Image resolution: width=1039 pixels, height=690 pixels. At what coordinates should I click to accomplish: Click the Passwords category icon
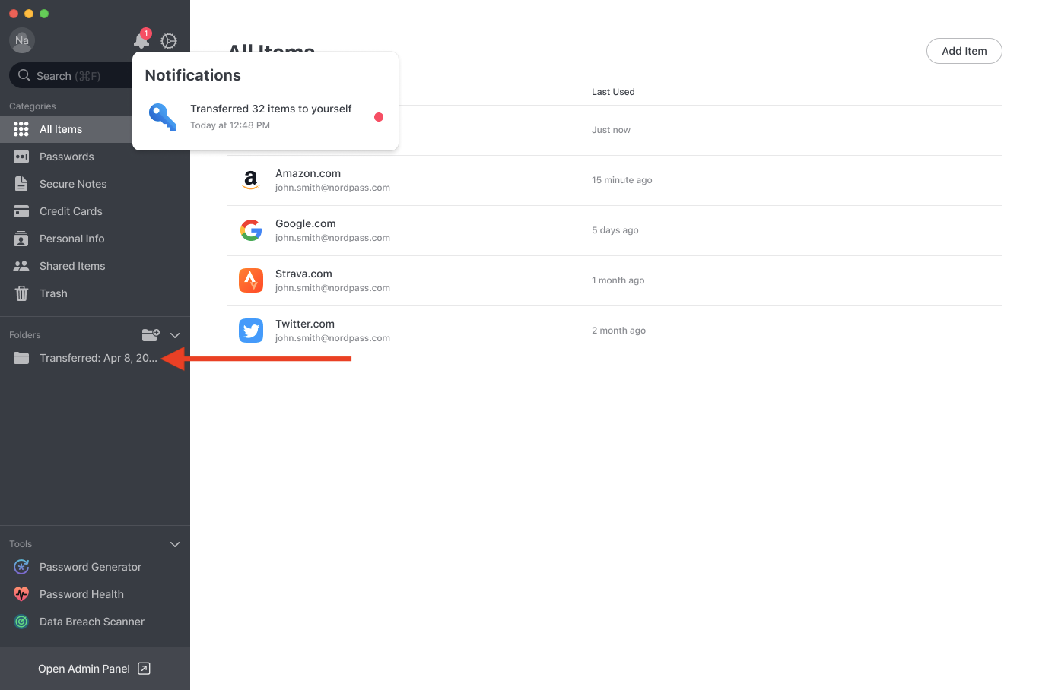tap(21, 157)
